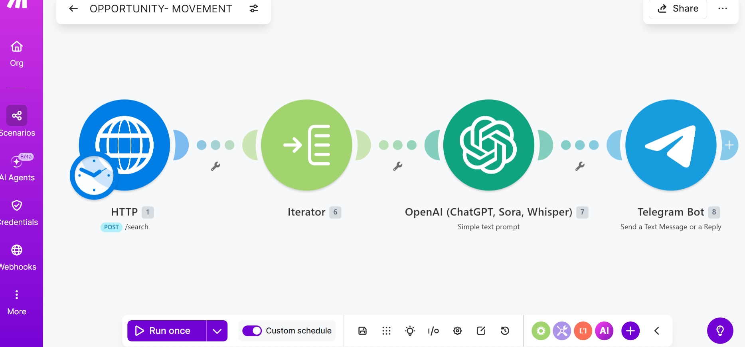745x347 pixels.
Task: Add a module after Telegram Bot
Action: [729, 145]
